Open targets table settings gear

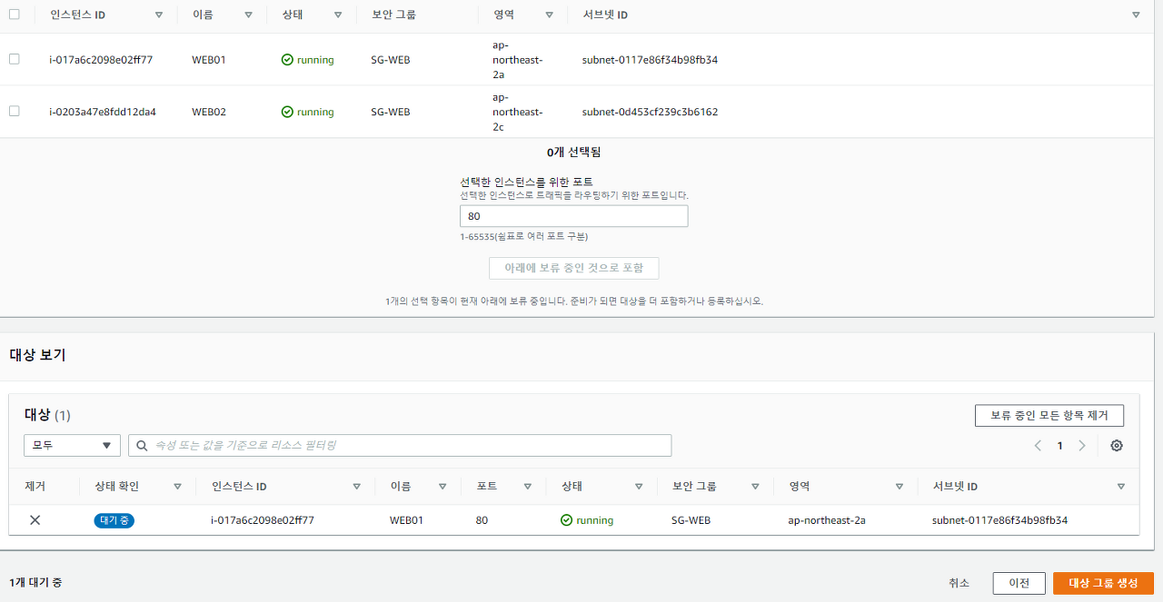point(1117,446)
